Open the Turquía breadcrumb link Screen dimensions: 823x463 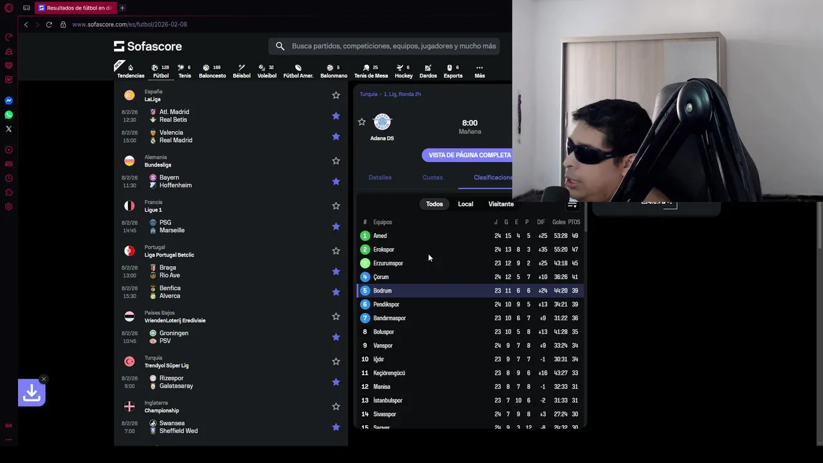[368, 94]
